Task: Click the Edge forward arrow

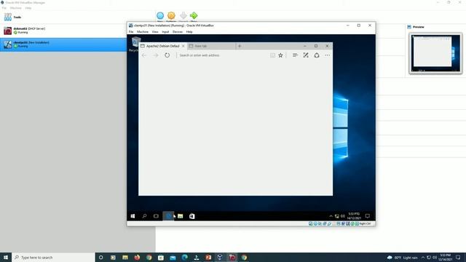Action: point(155,55)
